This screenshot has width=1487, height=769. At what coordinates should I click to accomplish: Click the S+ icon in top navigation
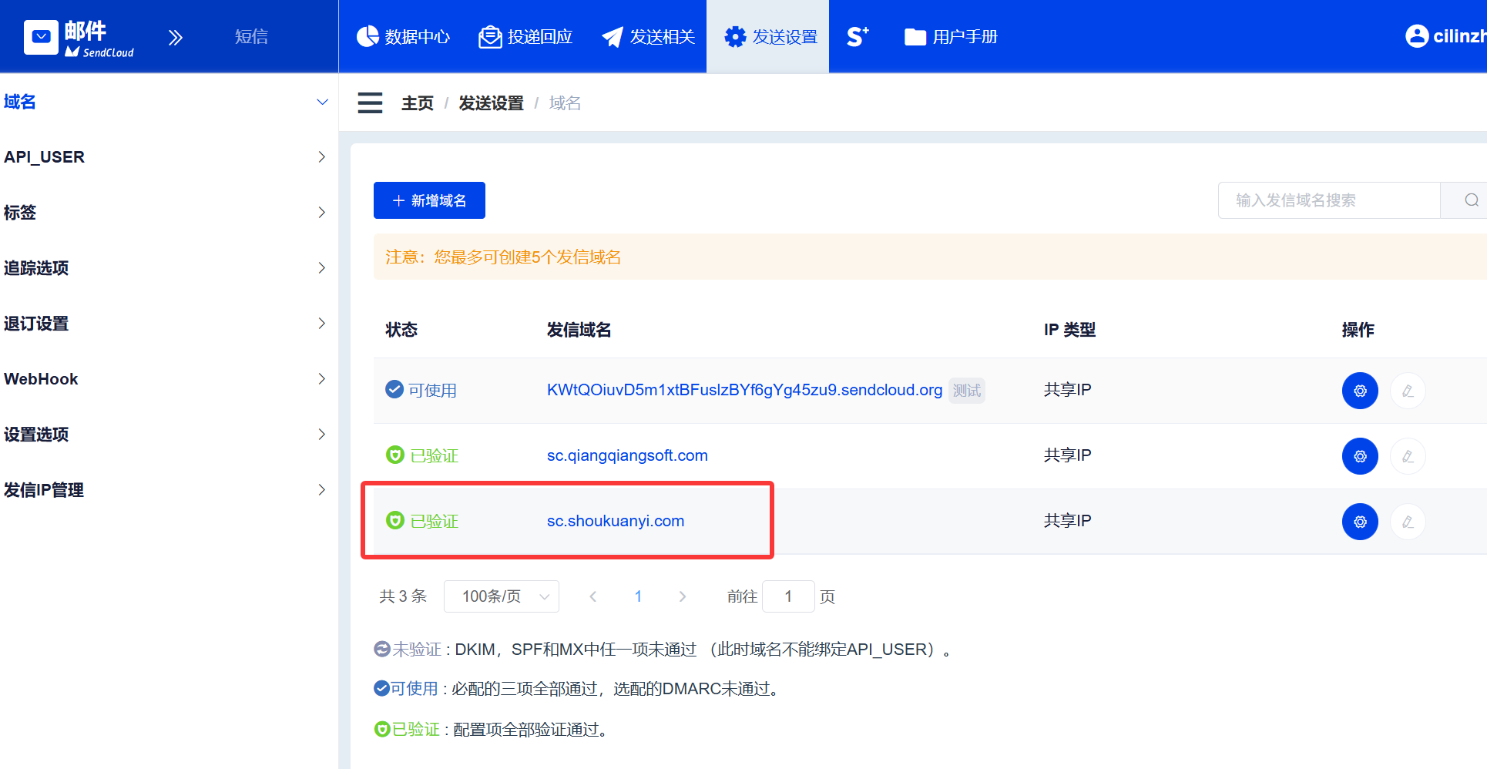(858, 36)
